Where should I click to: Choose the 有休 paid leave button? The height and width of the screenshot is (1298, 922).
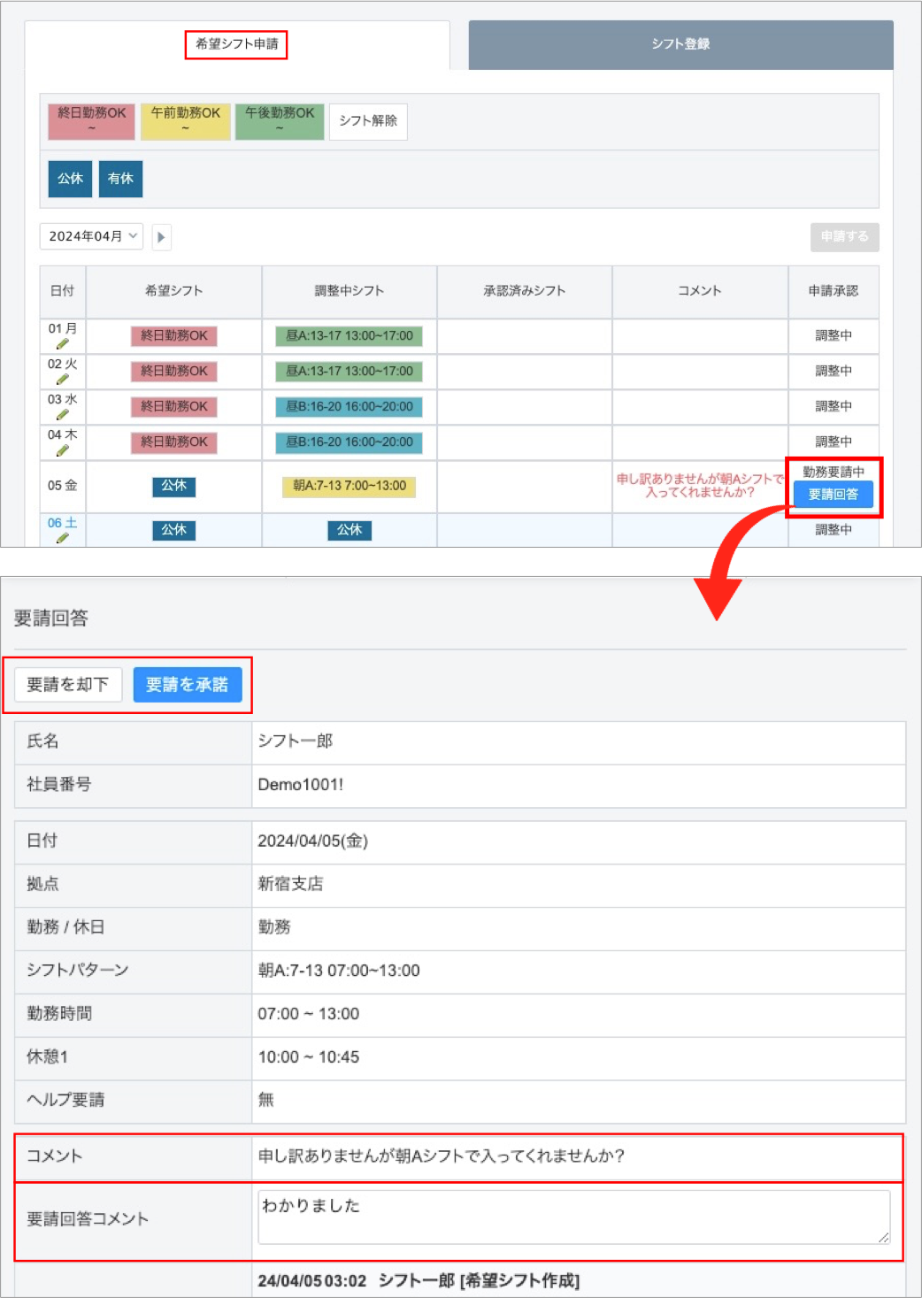click(120, 179)
